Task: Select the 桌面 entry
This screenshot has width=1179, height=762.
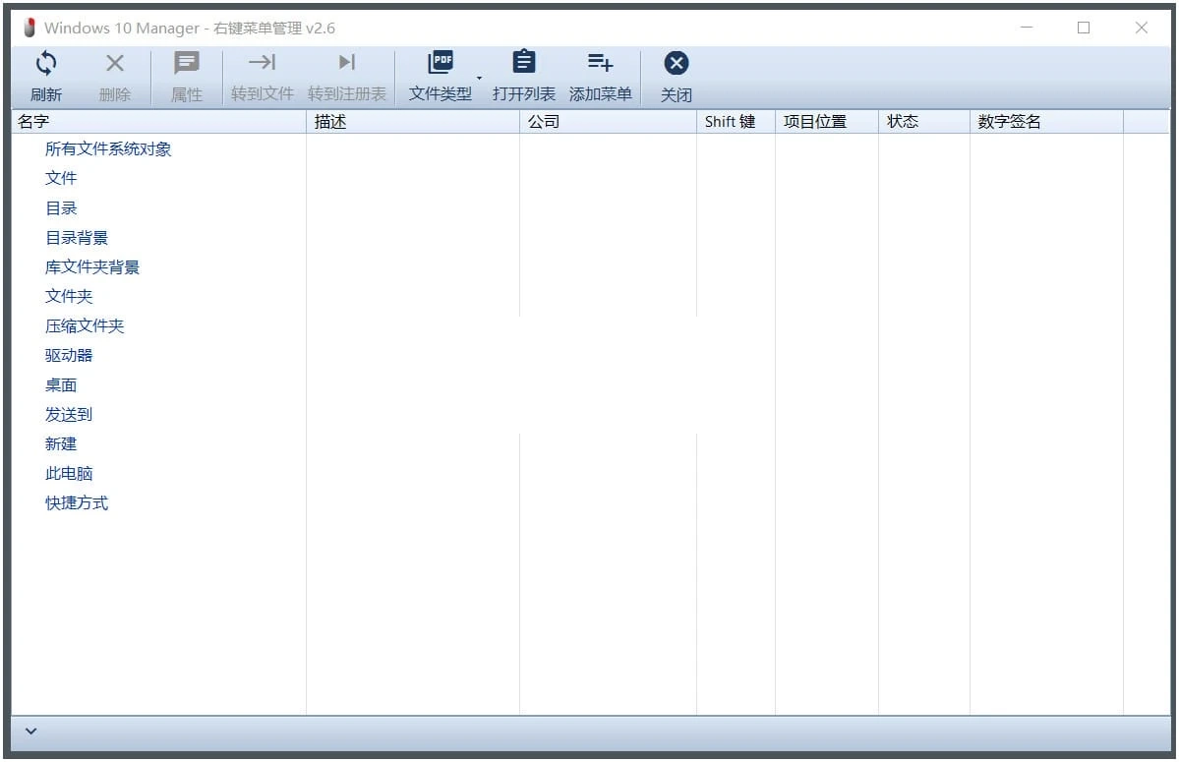Action: click(x=61, y=384)
